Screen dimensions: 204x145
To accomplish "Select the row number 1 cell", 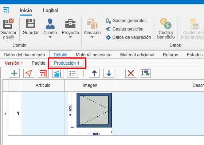I will click(x=15, y=113).
